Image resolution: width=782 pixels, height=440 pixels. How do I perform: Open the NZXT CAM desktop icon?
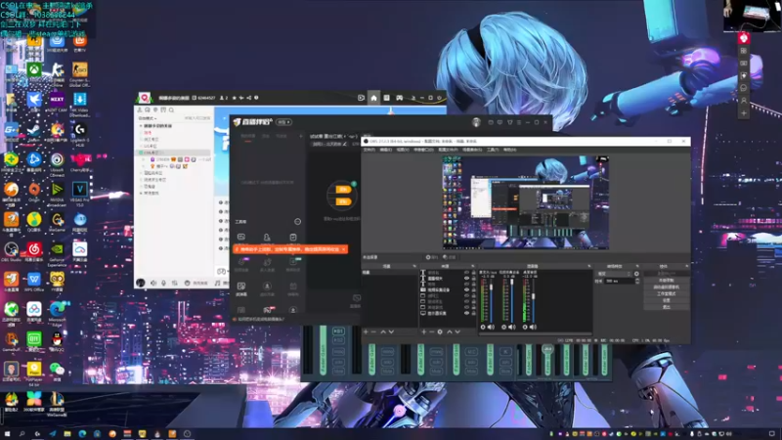click(57, 102)
